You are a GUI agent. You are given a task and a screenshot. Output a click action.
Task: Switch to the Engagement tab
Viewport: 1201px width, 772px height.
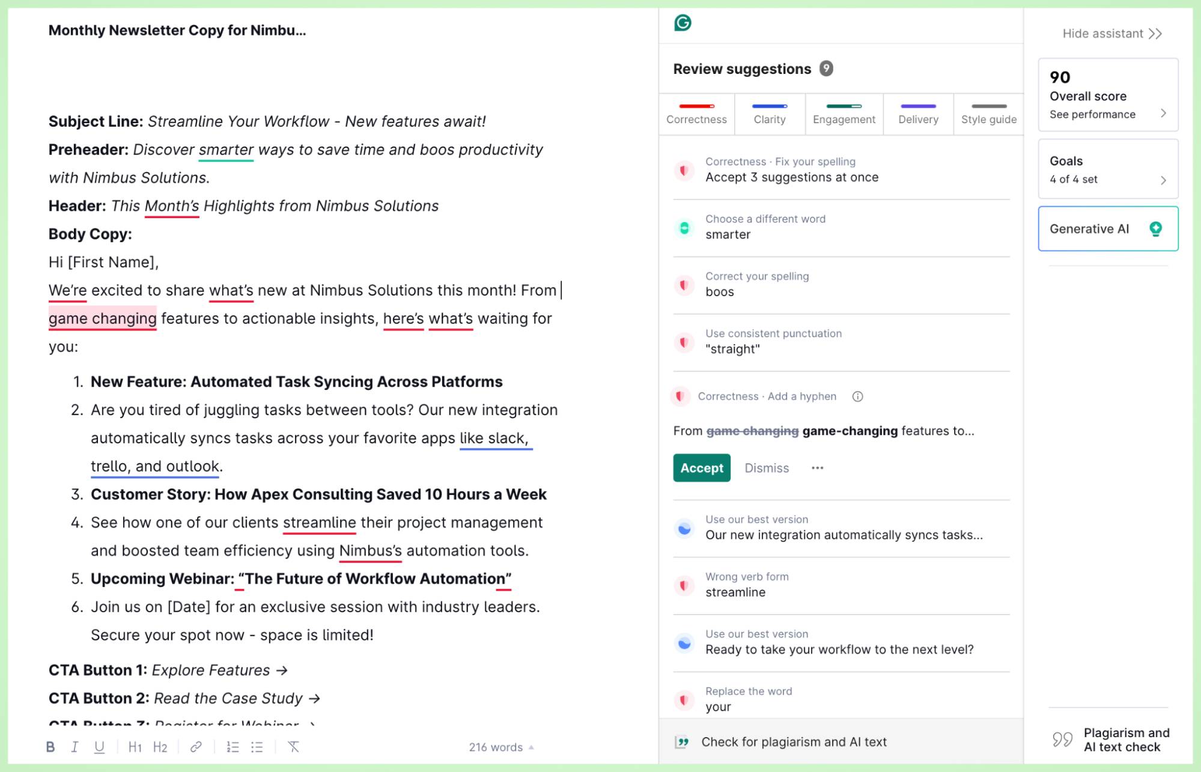coord(844,114)
